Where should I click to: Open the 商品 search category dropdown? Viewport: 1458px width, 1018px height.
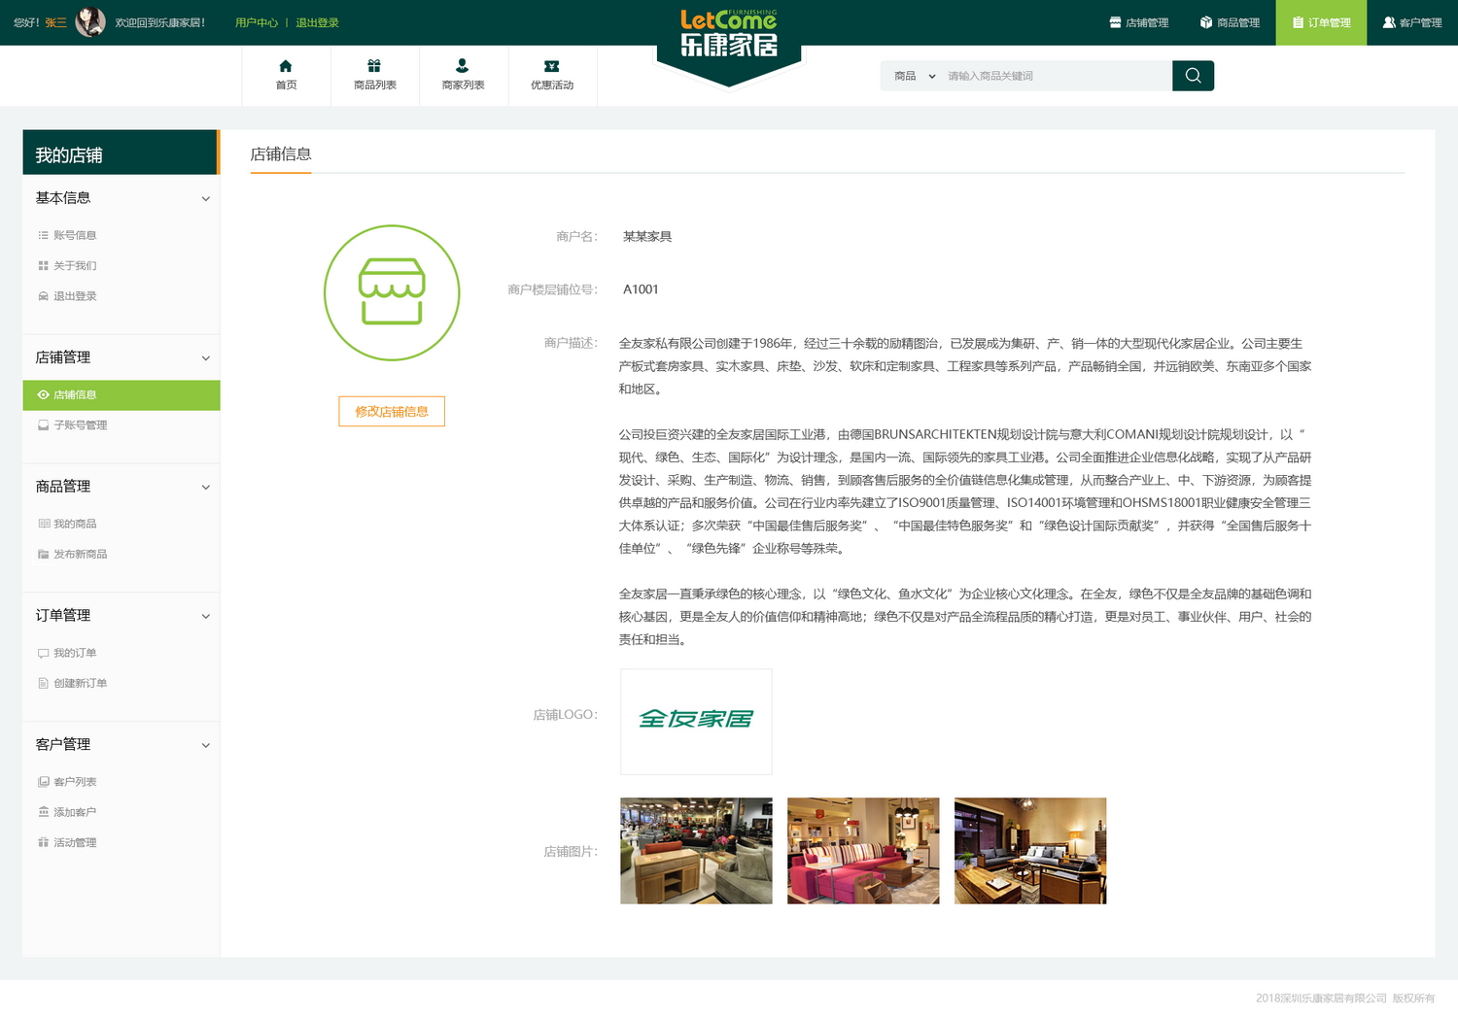pyautogui.click(x=915, y=76)
